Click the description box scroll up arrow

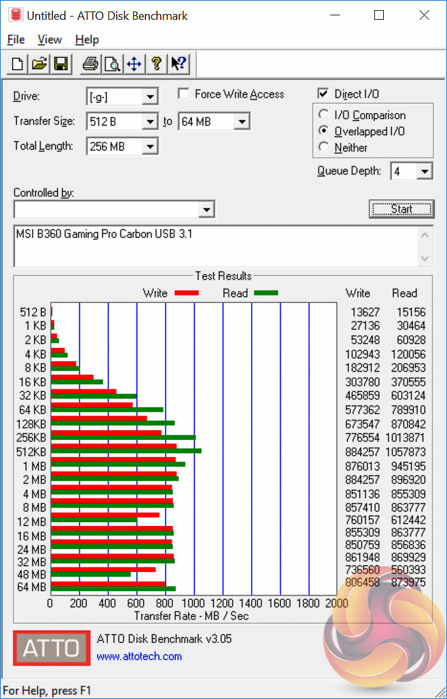pyautogui.click(x=425, y=235)
